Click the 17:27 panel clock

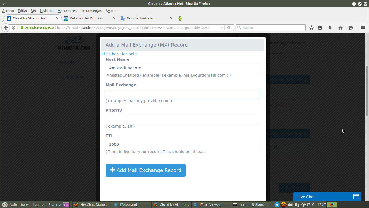[322, 205]
